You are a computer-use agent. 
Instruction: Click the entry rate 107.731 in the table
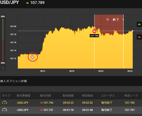coord(48,110)
